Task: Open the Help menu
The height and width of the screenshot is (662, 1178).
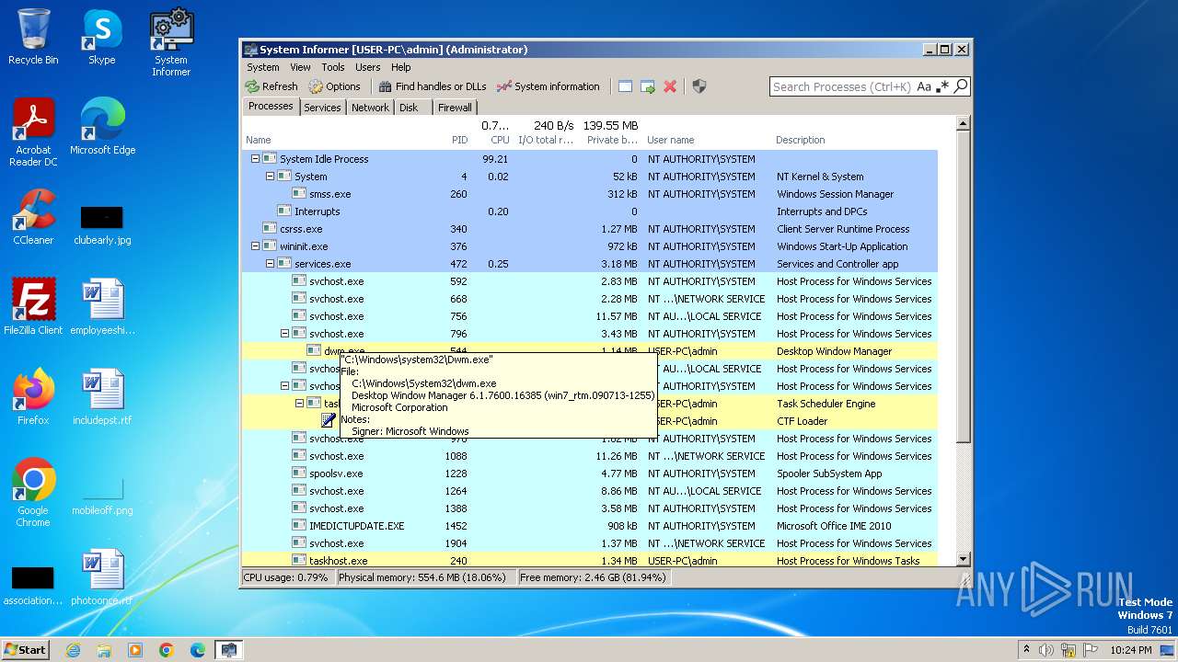Action: pos(400,67)
